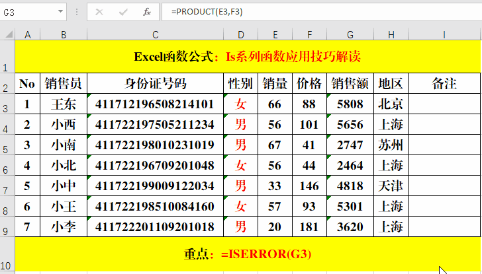This screenshot has height=274, width=482.
Task: Click the cell with name '小南'
Action: 64,145
